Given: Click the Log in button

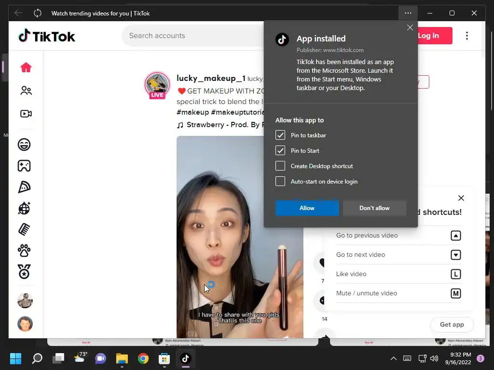Looking at the screenshot, I should click(435, 36).
